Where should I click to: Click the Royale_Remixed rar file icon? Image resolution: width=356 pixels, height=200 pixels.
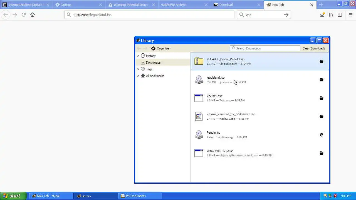pyautogui.click(x=199, y=116)
